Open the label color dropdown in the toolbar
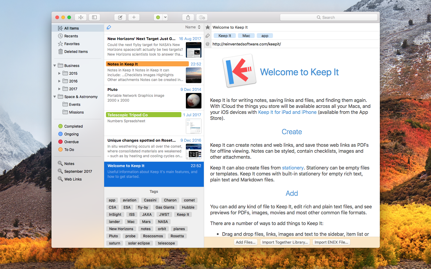 click(165, 17)
